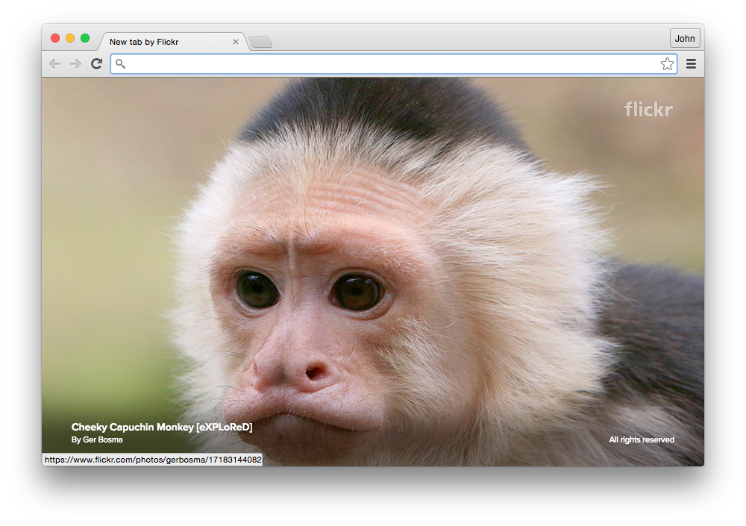Open a new tab with the blank tab button
This screenshot has height=526, width=746.
[x=260, y=42]
